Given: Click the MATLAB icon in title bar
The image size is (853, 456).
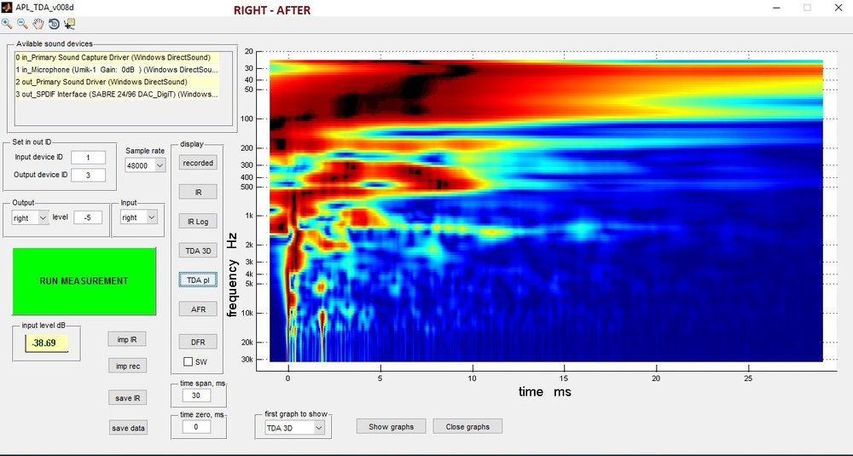Looking at the screenshot, I should pyautogui.click(x=7, y=8).
